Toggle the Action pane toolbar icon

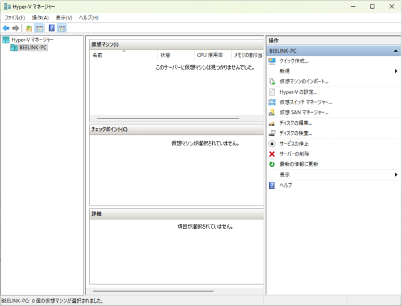(x=62, y=28)
